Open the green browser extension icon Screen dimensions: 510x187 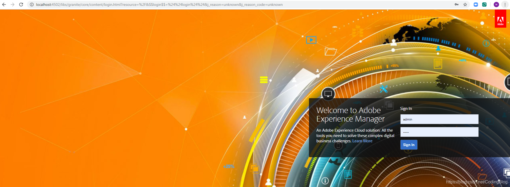tap(484, 5)
